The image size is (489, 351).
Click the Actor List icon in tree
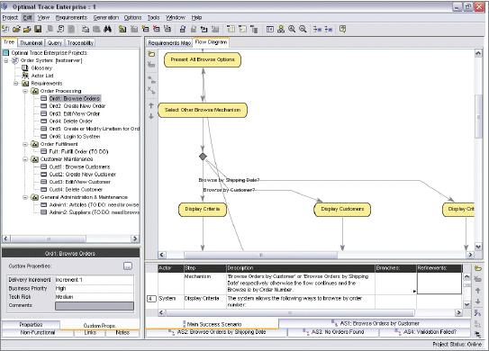pos(25,76)
